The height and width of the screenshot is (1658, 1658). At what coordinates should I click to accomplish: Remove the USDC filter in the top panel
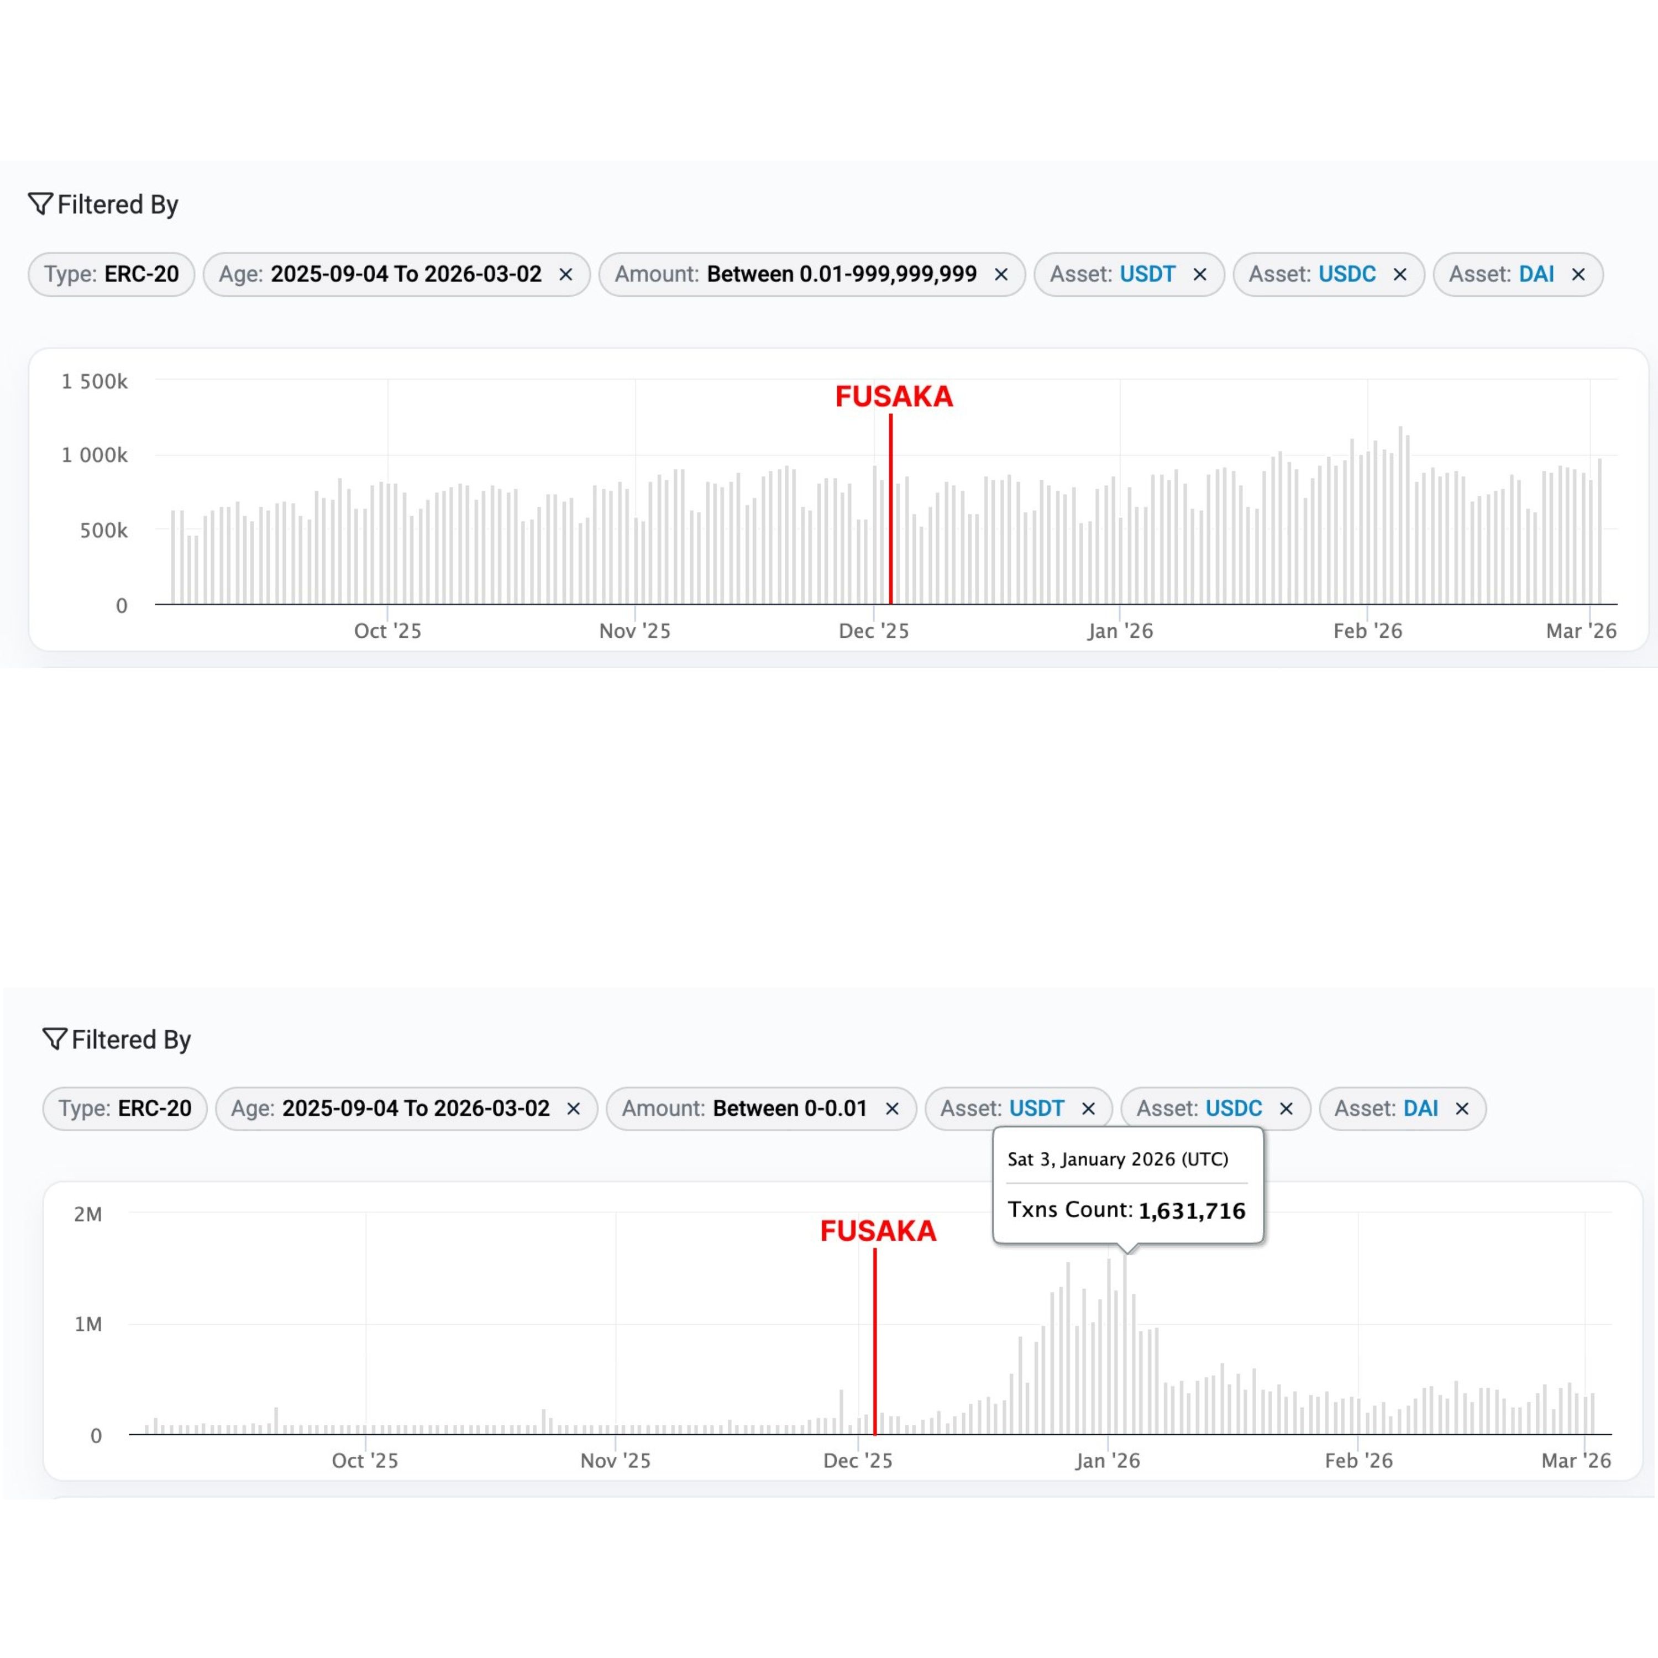click(x=1400, y=275)
